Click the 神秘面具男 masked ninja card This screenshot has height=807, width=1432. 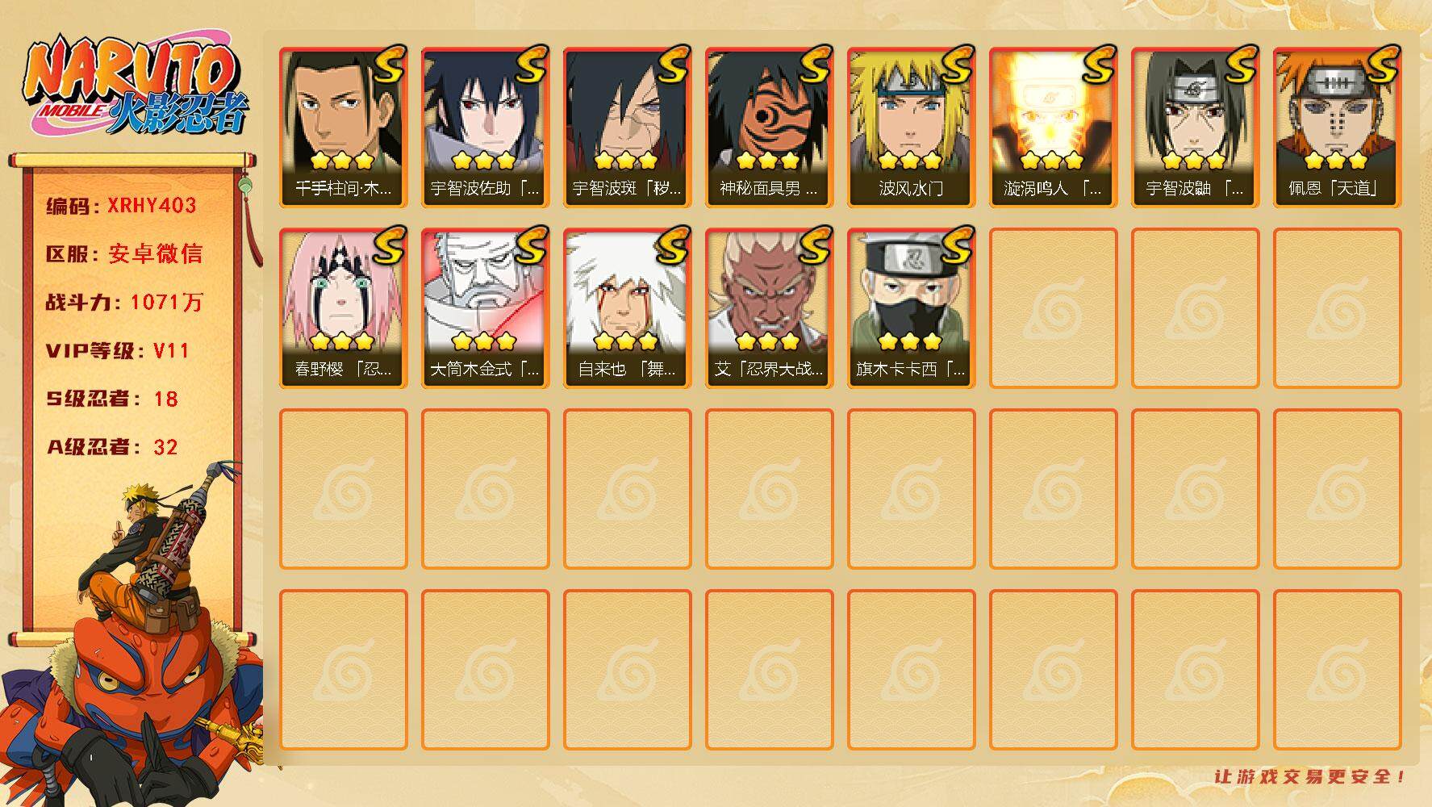(x=769, y=128)
